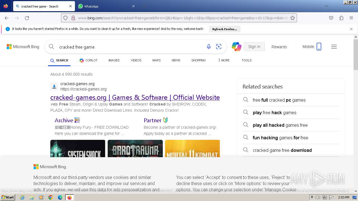This screenshot has width=358, height=201.
Task: Search free full cracked pc games
Action: (x=291, y=100)
